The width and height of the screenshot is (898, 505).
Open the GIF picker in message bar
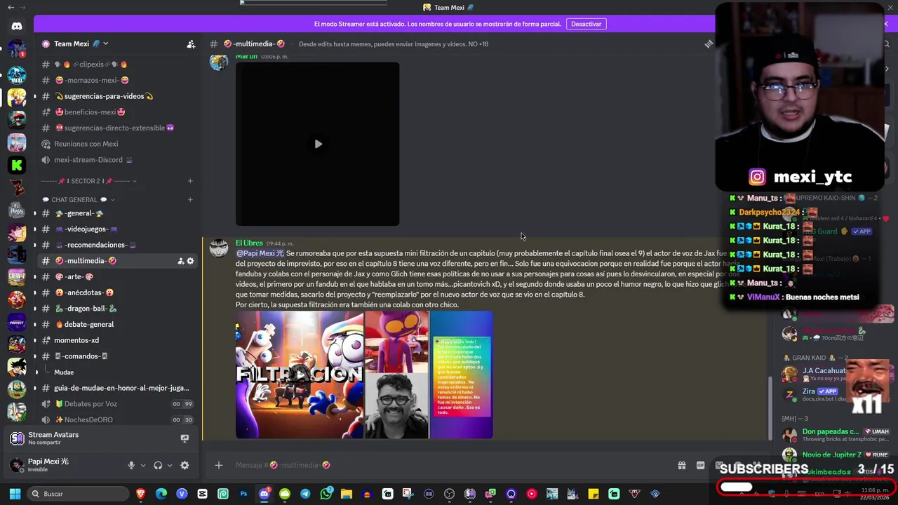(x=700, y=465)
